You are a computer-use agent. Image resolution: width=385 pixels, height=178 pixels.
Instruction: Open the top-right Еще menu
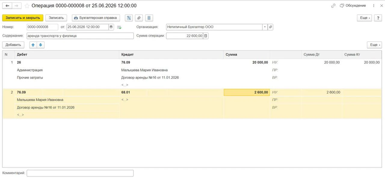(365, 18)
